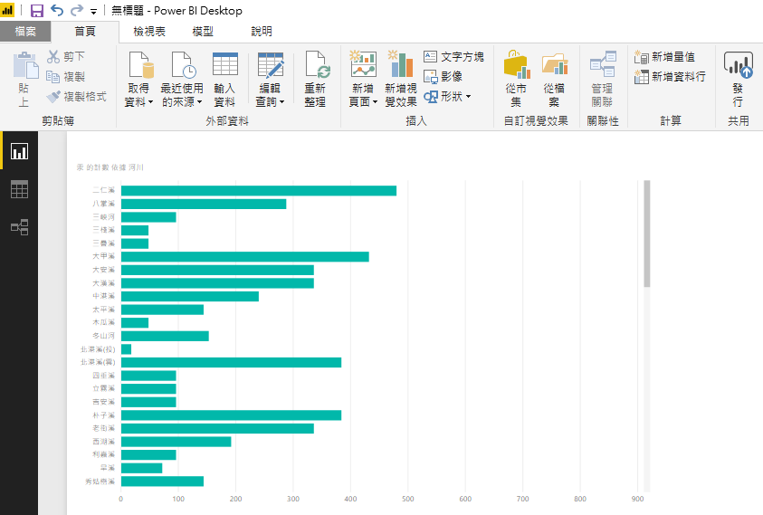
Task: Switch to Report view in sidebar
Action: tap(20, 151)
